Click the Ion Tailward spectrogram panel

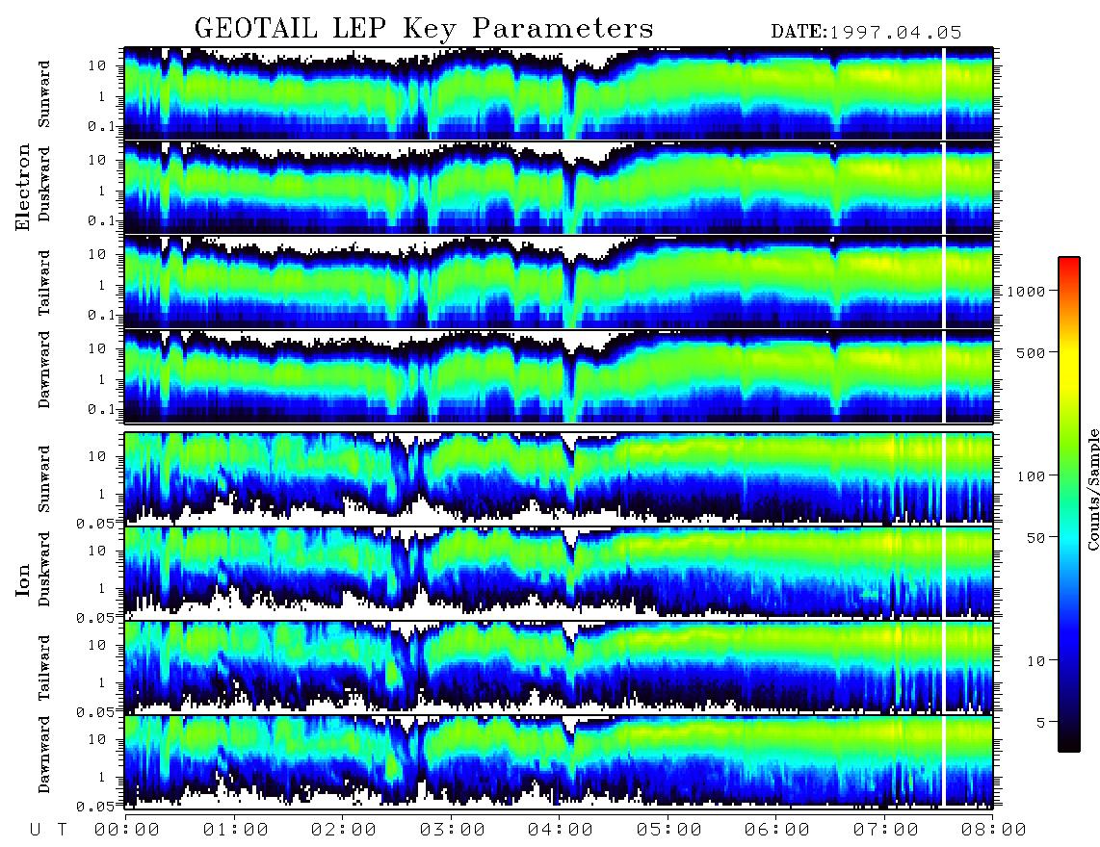click(x=559, y=667)
